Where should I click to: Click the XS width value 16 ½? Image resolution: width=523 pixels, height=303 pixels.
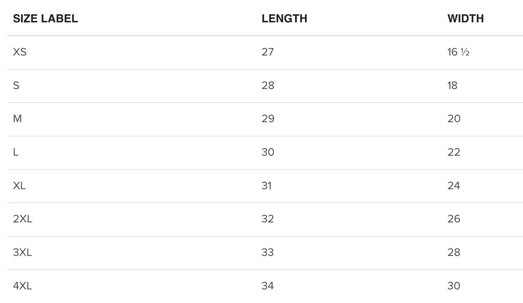pyautogui.click(x=458, y=52)
